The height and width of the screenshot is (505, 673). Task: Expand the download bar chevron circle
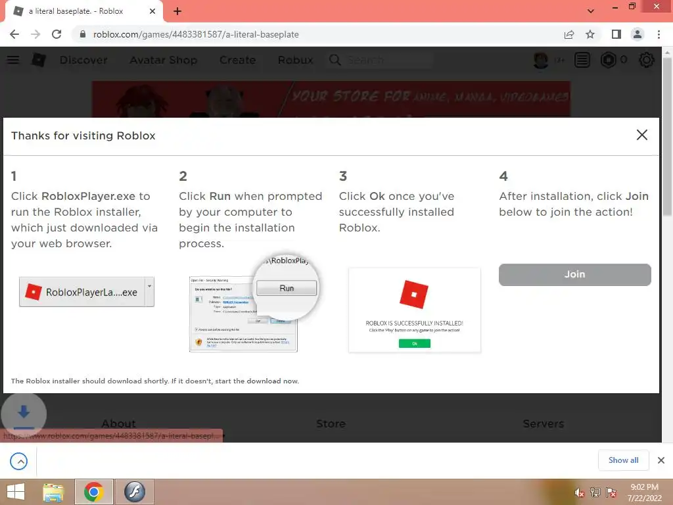(19, 461)
